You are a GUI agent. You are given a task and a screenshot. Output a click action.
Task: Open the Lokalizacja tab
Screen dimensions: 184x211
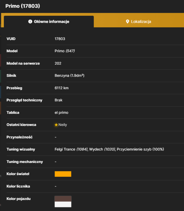[x=139, y=22]
